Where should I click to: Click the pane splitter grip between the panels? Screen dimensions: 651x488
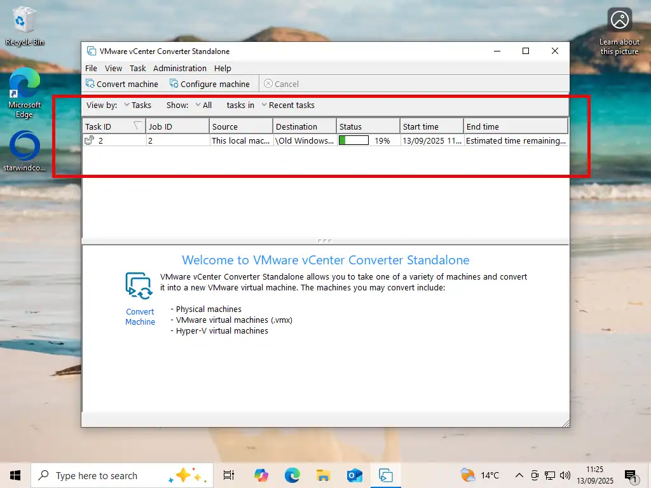click(325, 241)
